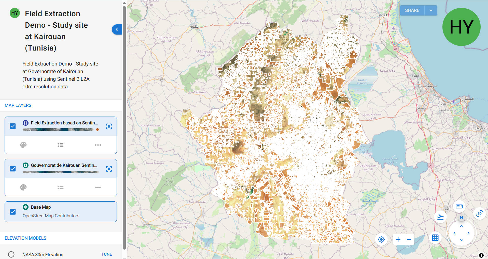This screenshot has width=488, height=259.
Task: Open style palette for Gouvernorat de Kairouan layer
Action: pos(23,187)
